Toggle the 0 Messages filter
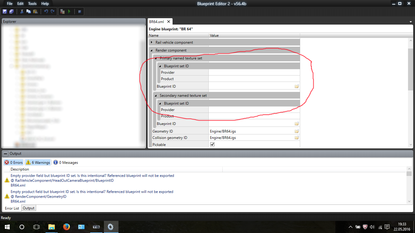Viewport: 415px width, 233px height. 66,163
